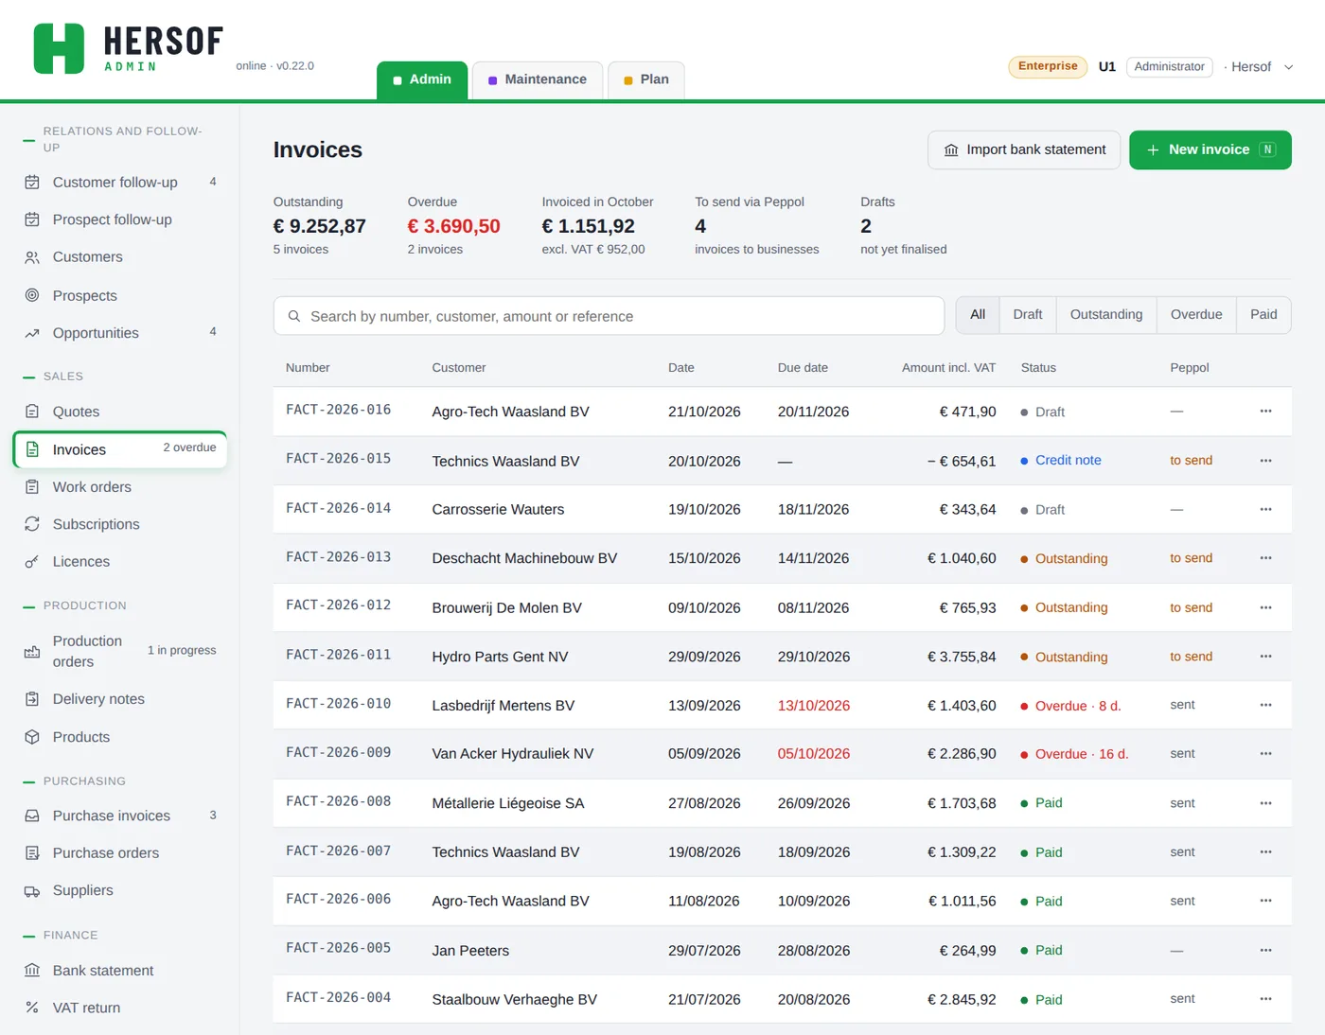The height and width of the screenshot is (1035, 1325).
Task: Click the Production orders factory icon
Action: click(32, 652)
